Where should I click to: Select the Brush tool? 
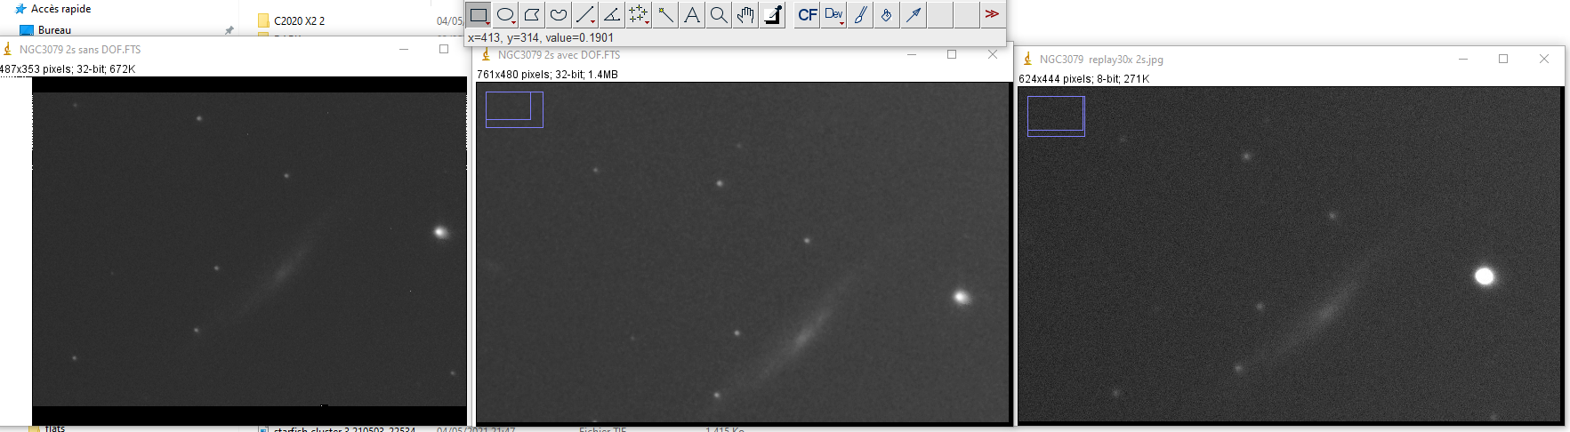tap(860, 15)
